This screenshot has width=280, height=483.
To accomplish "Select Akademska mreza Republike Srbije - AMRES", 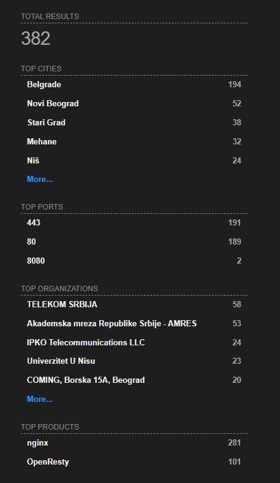I will click(x=112, y=324).
